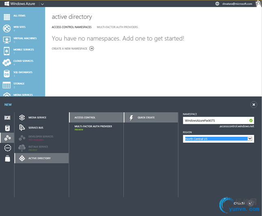
Task: Select SQL Databases DB icon
Action: tap(6, 74)
